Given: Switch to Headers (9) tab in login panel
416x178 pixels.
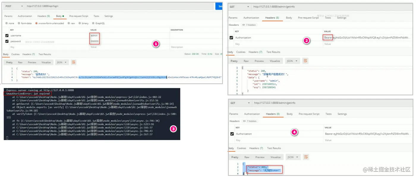Looking at the screenshot, I should click(44, 16).
